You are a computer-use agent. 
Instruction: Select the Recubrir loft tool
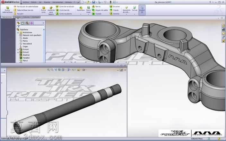point(18,14)
